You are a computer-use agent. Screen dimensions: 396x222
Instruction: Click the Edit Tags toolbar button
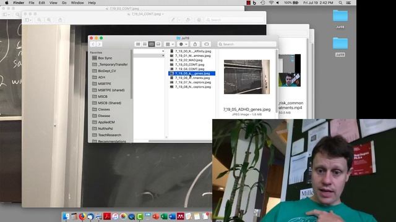pos(206,44)
